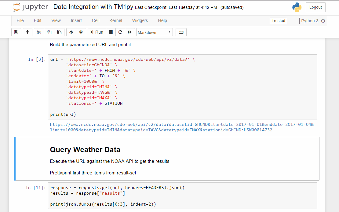Move selected cell up
339x212 pixels.
tap(71, 32)
